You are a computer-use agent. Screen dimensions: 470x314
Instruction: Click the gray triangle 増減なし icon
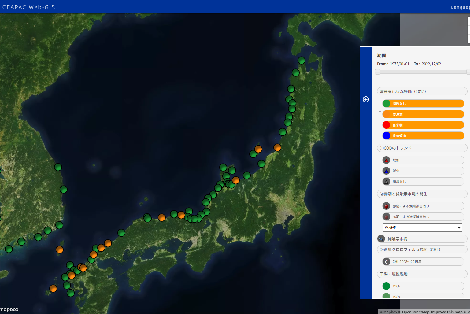[x=387, y=182]
